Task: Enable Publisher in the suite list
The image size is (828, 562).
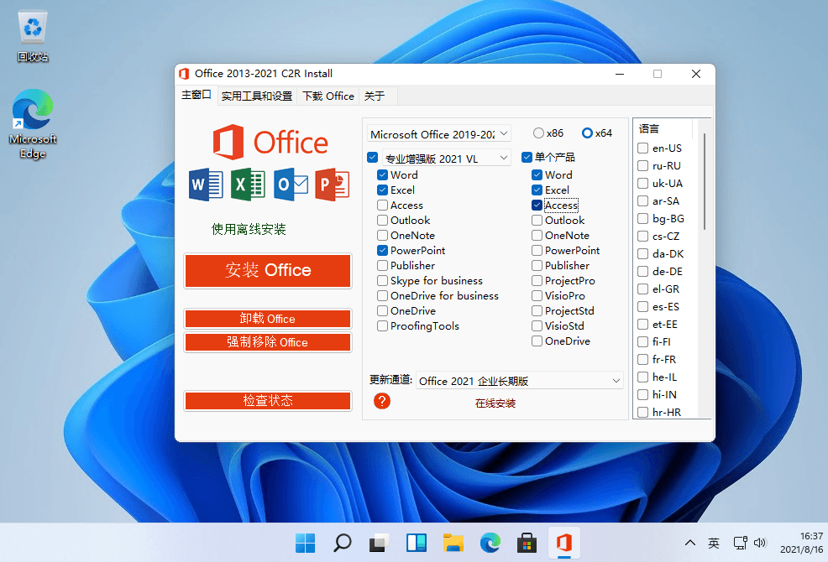Action: click(382, 265)
